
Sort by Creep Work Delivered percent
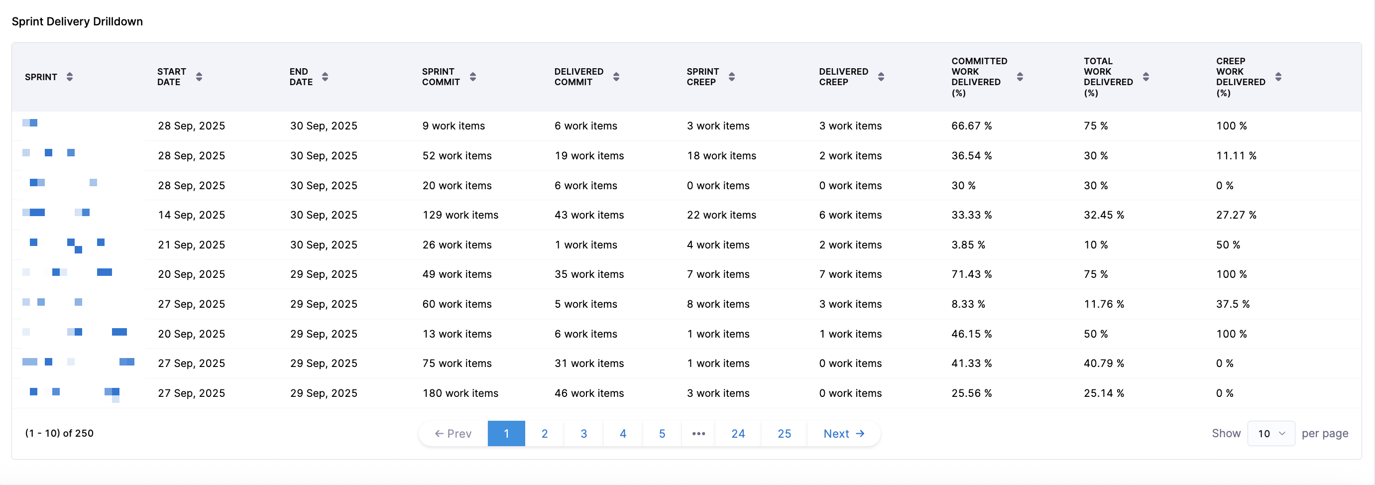point(1278,77)
